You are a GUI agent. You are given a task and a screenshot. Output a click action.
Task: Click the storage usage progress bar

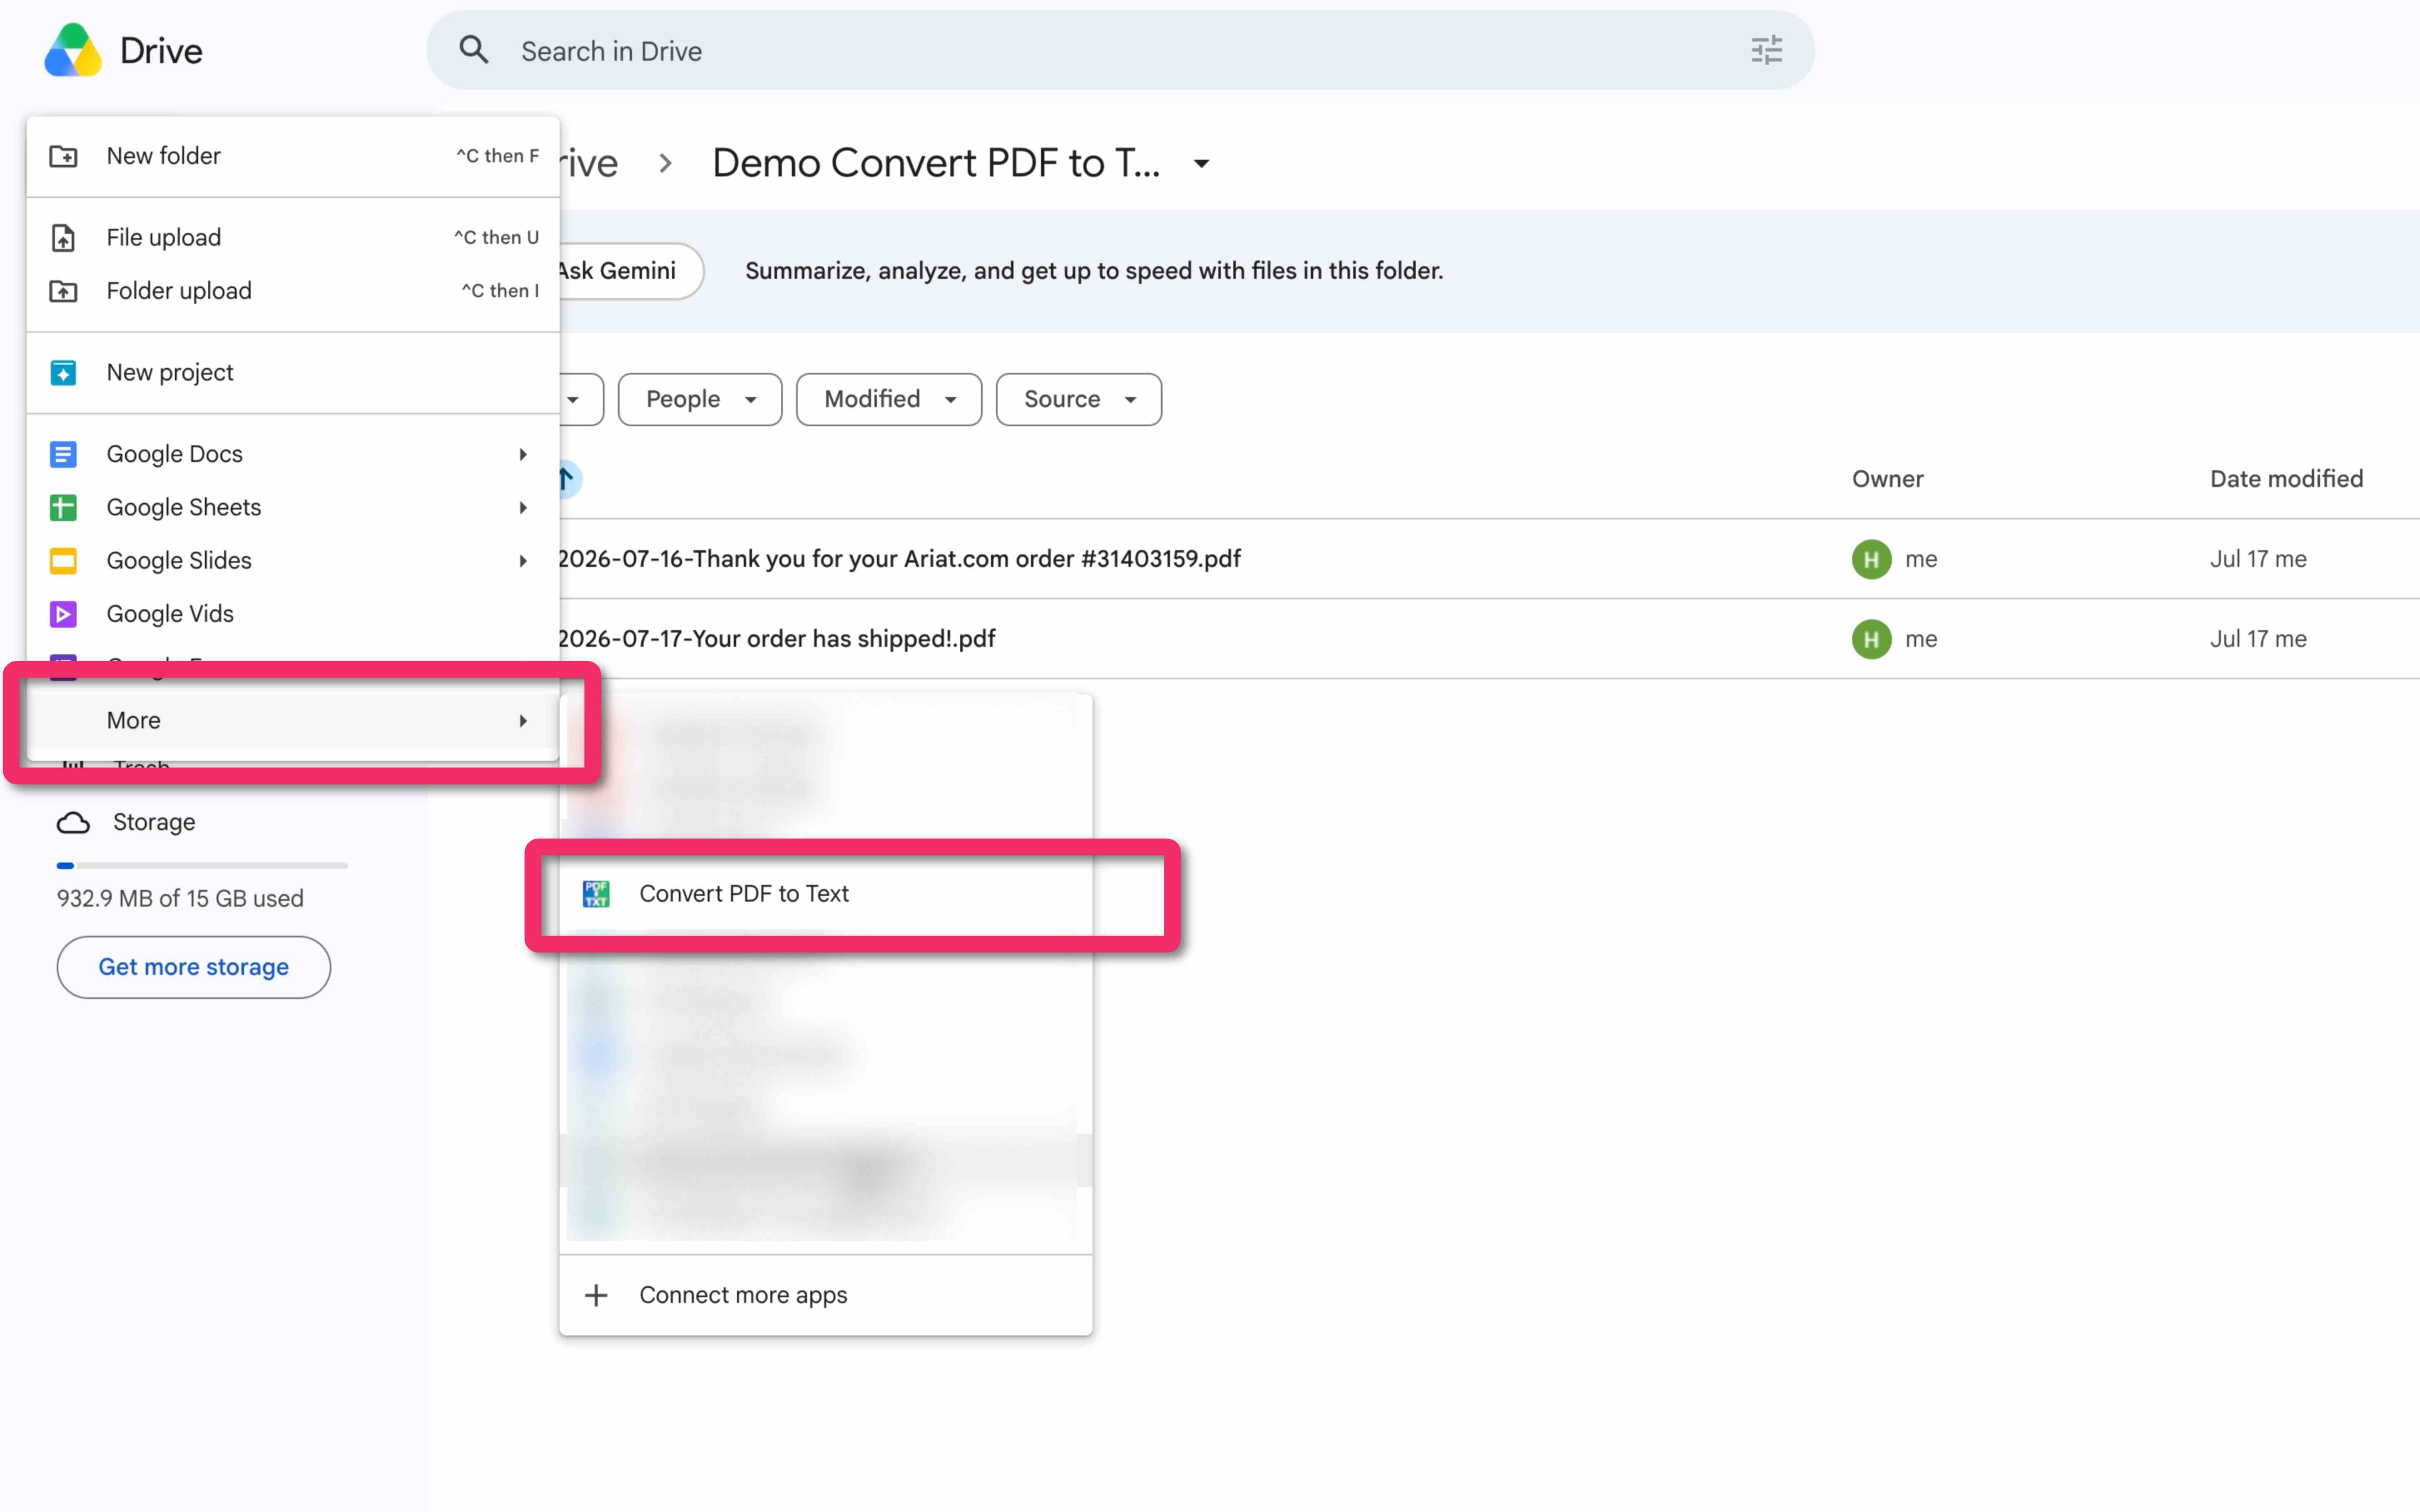[x=202, y=865]
